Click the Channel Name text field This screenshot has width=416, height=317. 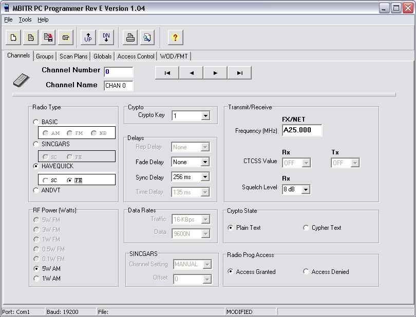click(119, 86)
